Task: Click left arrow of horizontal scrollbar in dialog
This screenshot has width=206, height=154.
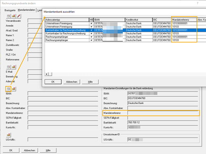Action: click(x=47, y=74)
